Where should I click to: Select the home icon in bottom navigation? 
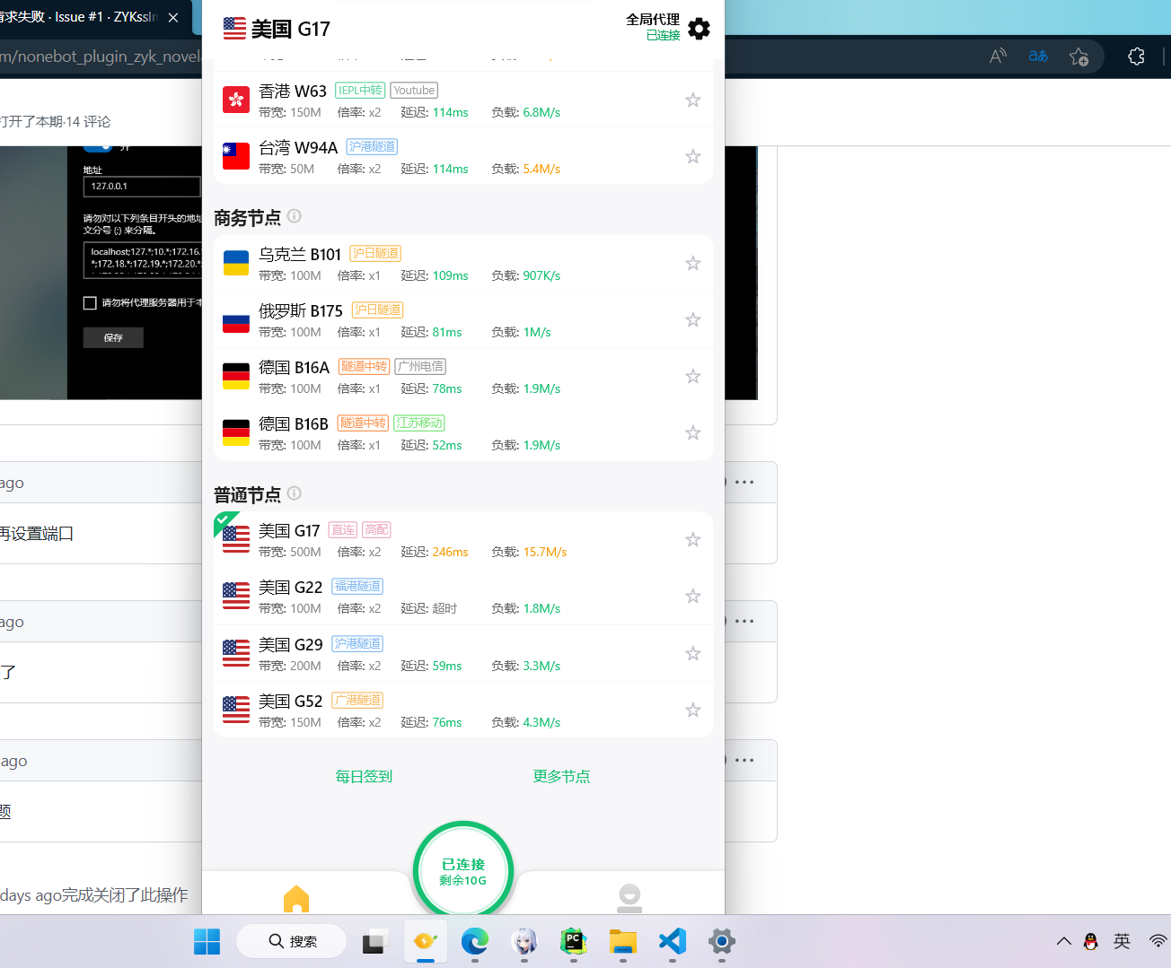point(296,896)
